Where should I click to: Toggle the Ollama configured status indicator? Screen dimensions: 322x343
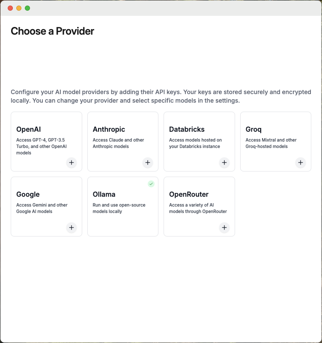pos(151,184)
